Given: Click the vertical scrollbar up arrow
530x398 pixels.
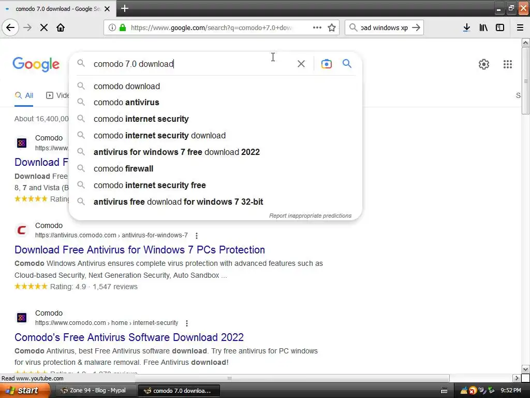Looking at the screenshot, I should [x=525, y=42].
